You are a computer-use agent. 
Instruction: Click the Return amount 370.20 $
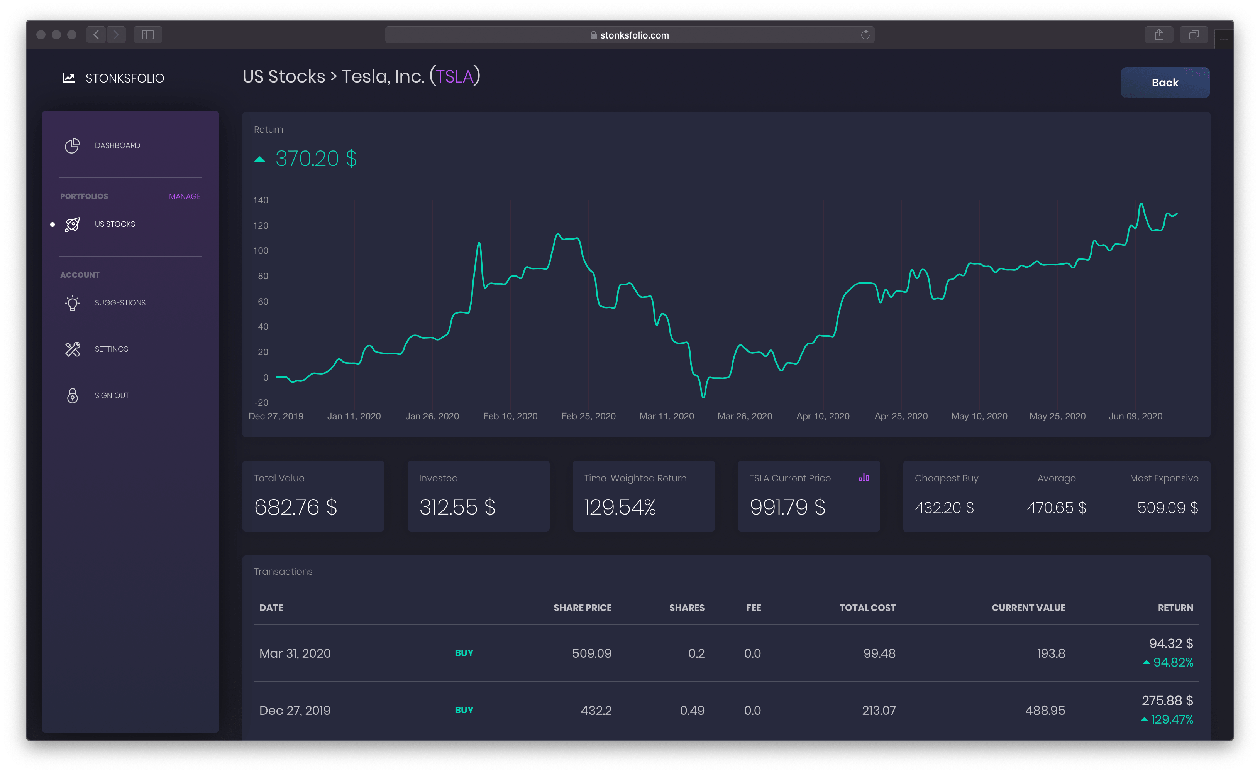pos(316,159)
